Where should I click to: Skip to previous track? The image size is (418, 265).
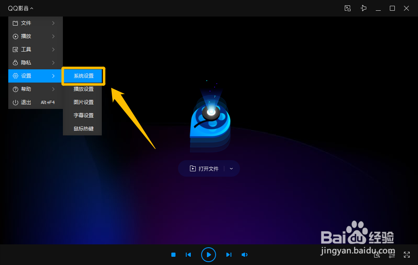click(188, 255)
